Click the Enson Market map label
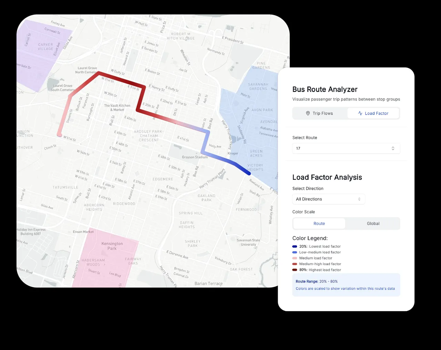The width and height of the screenshot is (441, 350). [x=83, y=232]
